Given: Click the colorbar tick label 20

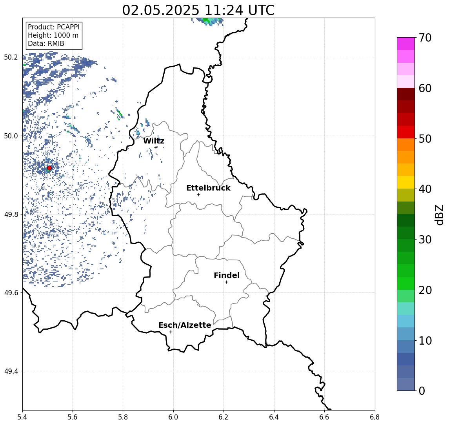Looking at the screenshot, I should point(425,290).
